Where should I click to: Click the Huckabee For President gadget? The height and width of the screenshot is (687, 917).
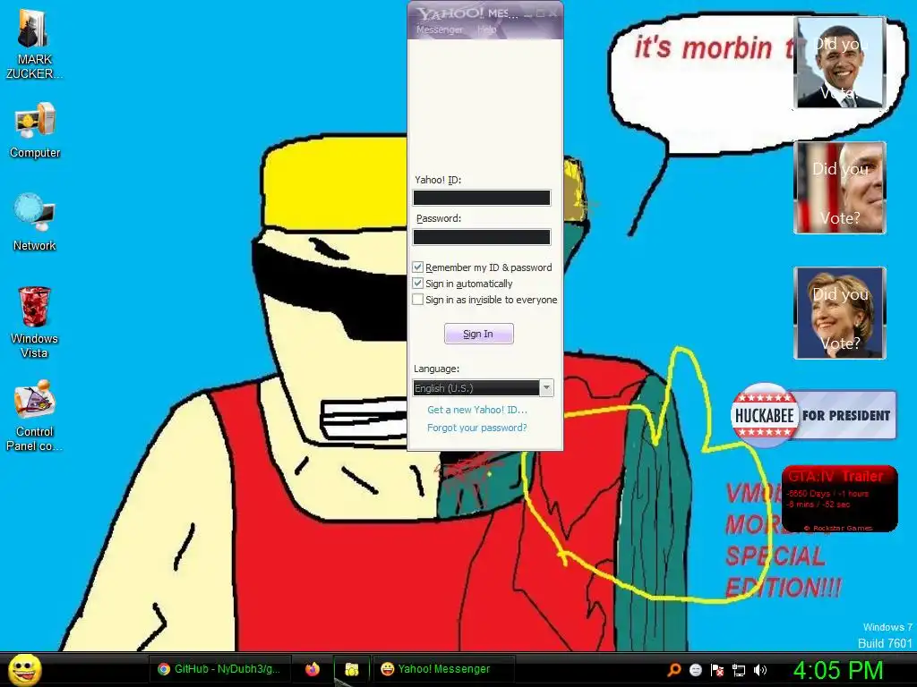coord(813,415)
